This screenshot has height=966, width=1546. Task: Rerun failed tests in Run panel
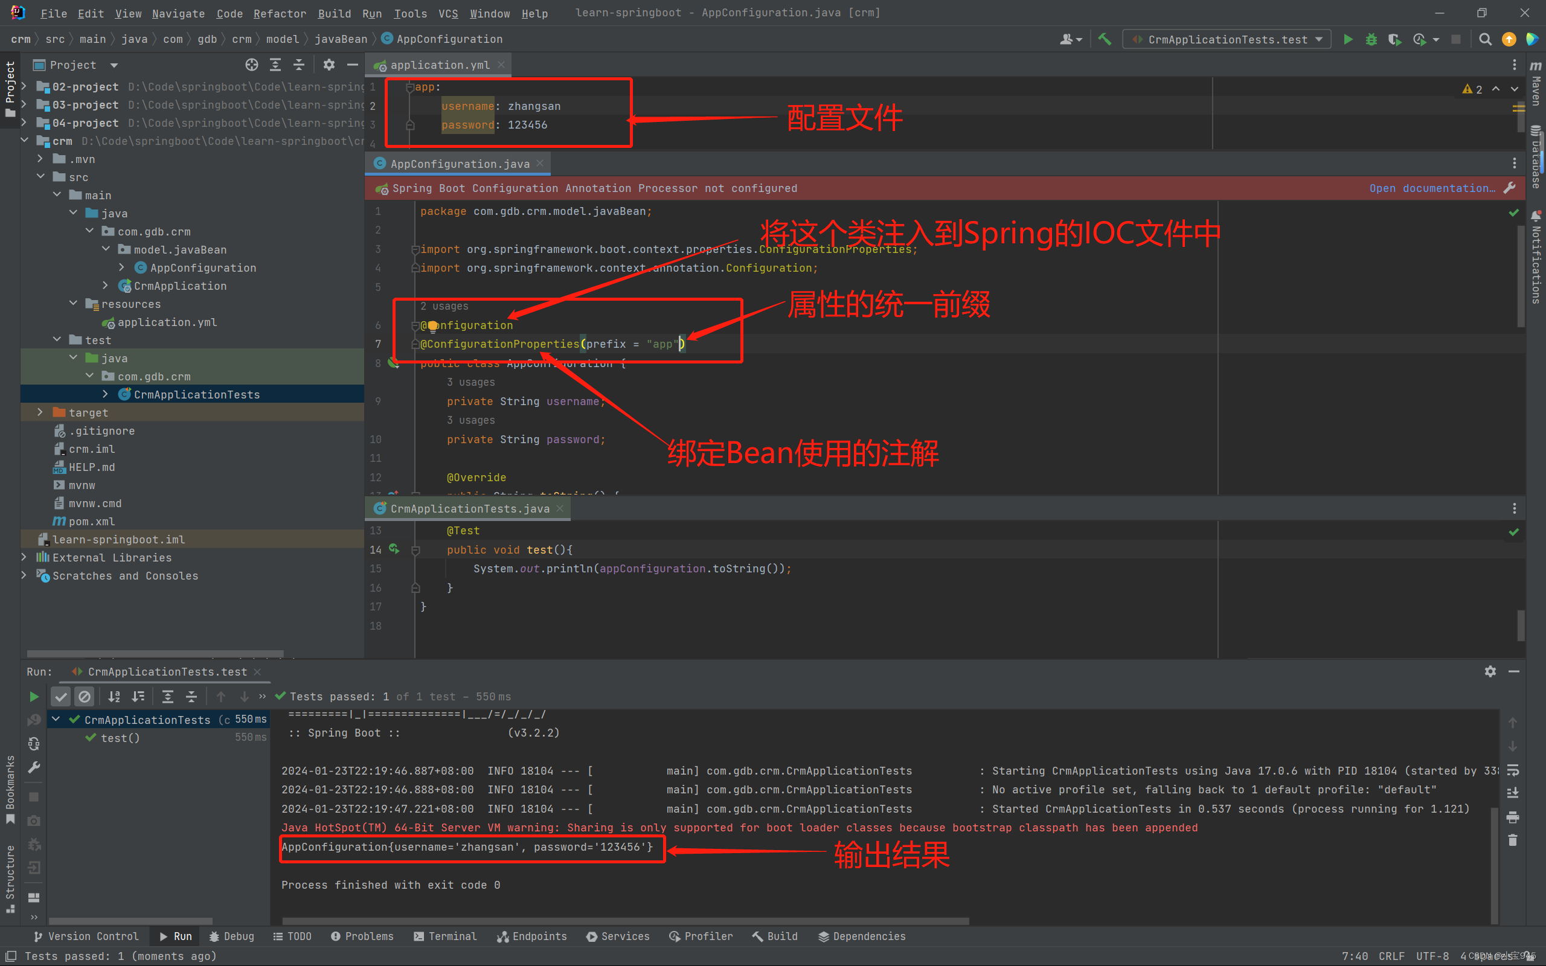tap(34, 720)
